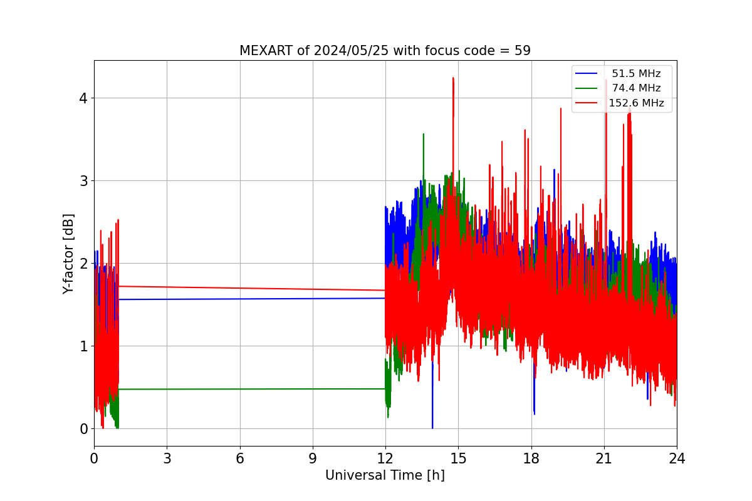752x501 pixels.
Task: Click the Universal Time [h] axis label
Action: pyautogui.click(x=385, y=475)
